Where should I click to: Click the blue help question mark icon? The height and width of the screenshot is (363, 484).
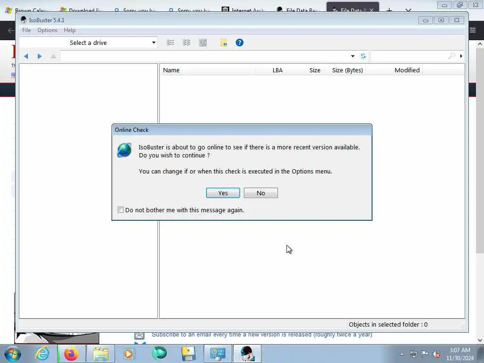240,43
